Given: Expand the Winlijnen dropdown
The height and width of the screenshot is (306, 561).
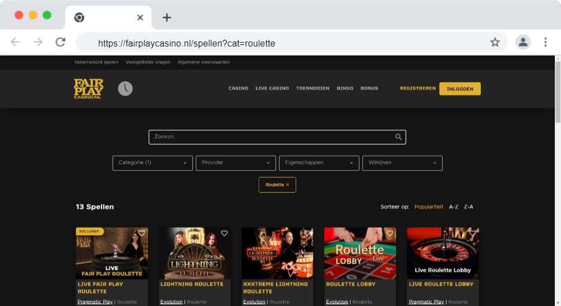Looking at the screenshot, I should point(402,163).
